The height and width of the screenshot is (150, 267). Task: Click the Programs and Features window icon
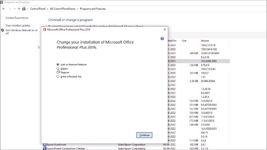tap(2, 2)
